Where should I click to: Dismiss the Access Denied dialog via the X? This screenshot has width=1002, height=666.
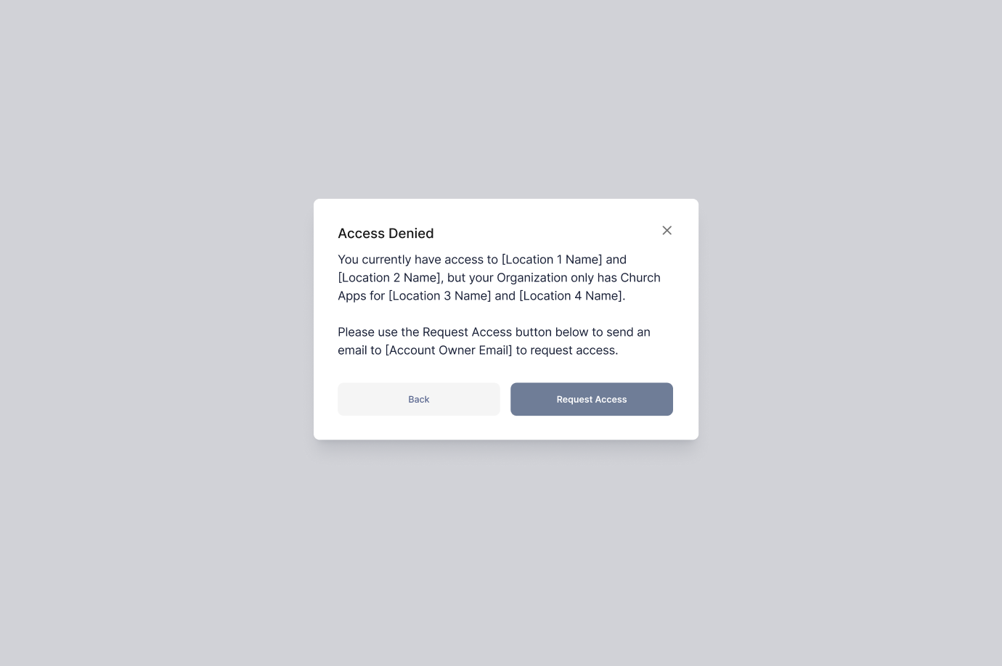pos(667,230)
